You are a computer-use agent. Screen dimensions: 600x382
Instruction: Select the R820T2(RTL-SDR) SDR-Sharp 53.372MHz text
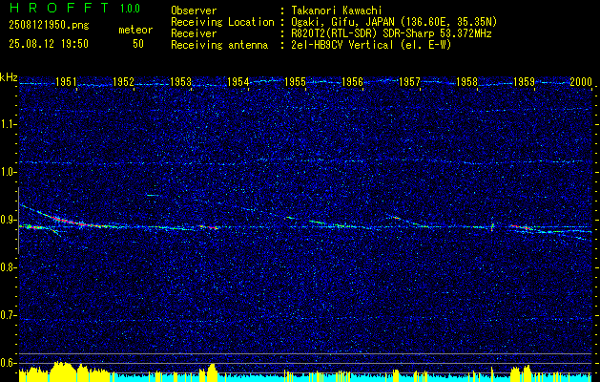click(x=391, y=33)
